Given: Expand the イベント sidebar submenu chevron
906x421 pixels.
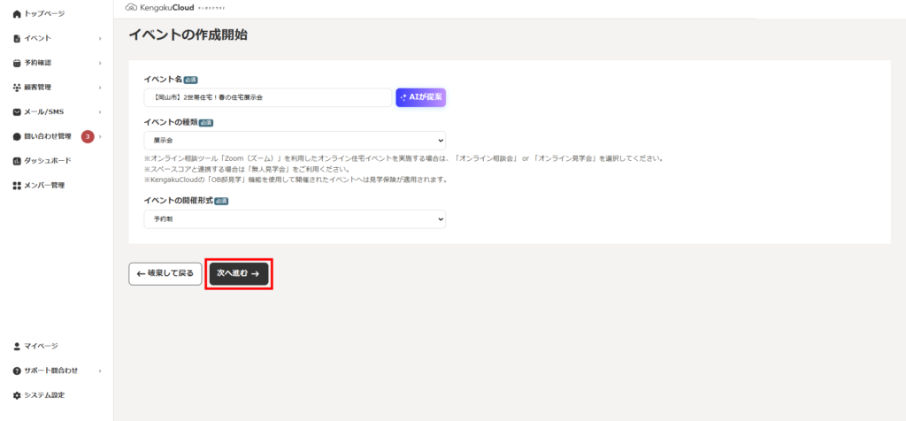Looking at the screenshot, I should [100, 39].
